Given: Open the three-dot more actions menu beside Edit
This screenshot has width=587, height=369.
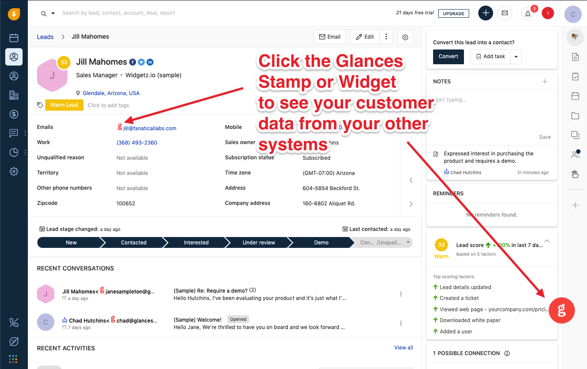Looking at the screenshot, I should [x=386, y=37].
